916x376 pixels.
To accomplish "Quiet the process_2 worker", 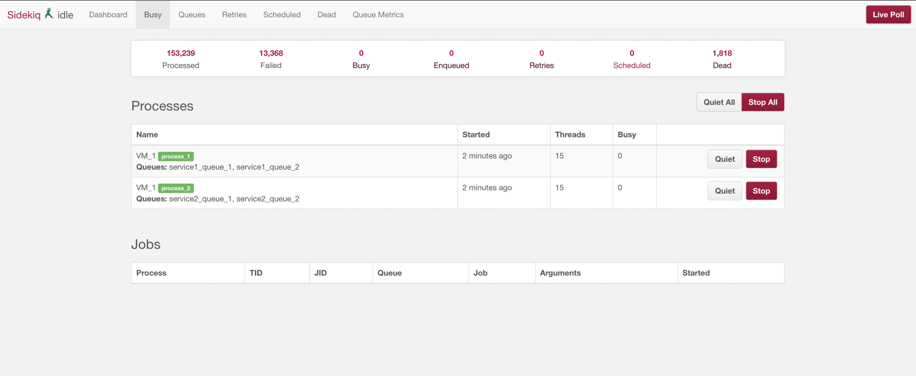I will [x=725, y=191].
